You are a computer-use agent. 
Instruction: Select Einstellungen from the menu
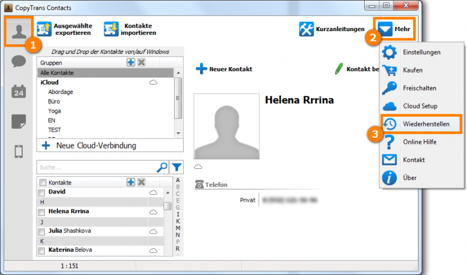coord(421,52)
